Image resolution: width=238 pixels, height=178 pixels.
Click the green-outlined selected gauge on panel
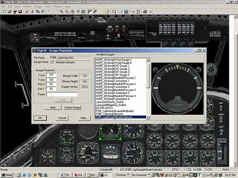110,132
